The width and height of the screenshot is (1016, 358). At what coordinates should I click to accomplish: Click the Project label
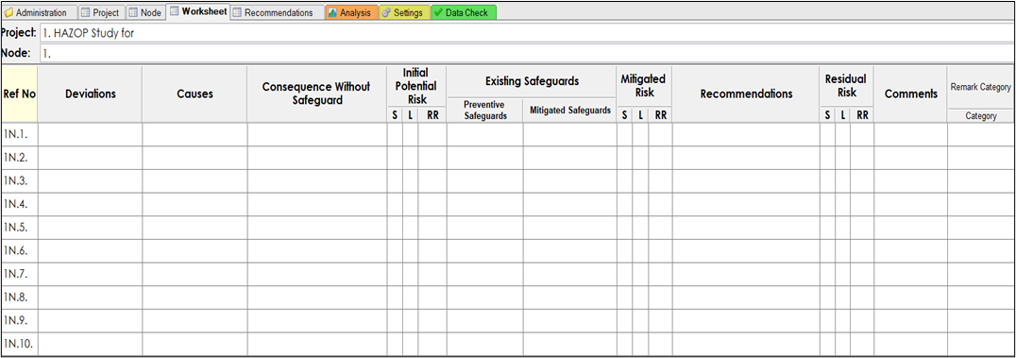(19, 33)
